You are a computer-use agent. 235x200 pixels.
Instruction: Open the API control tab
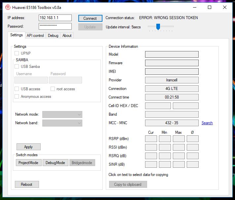click(x=35, y=36)
